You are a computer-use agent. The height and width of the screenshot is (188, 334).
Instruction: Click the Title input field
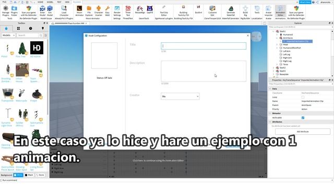point(204,46)
